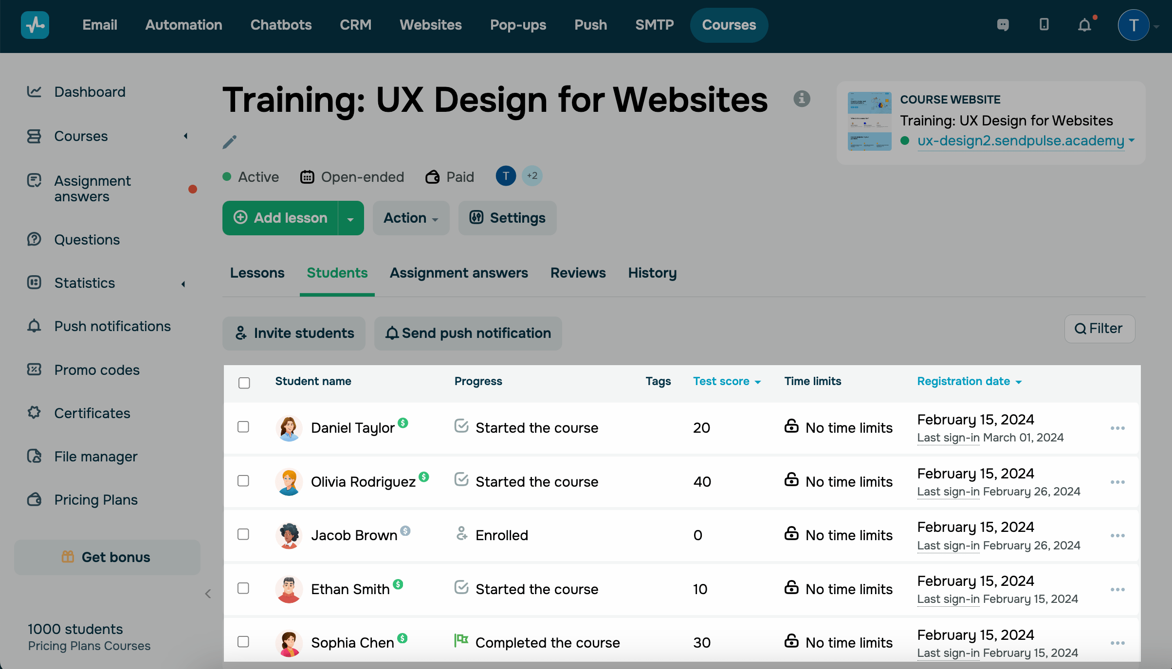Open the chat support icon in header

click(x=1003, y=25)
